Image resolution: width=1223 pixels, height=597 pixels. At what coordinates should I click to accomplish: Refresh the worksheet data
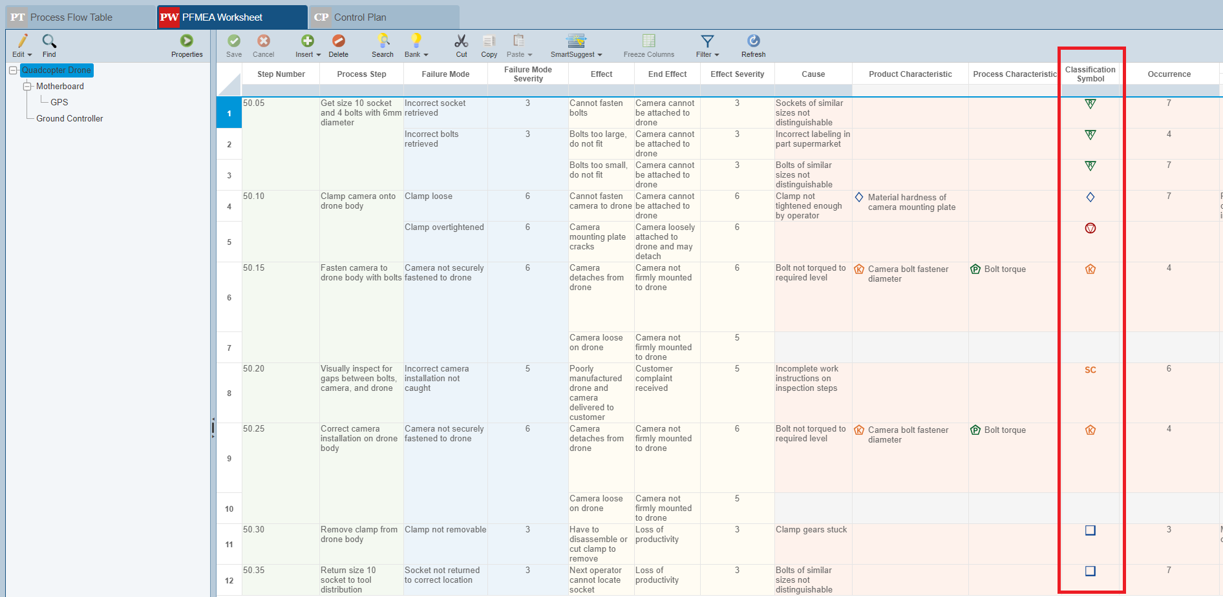click(753, 45)
